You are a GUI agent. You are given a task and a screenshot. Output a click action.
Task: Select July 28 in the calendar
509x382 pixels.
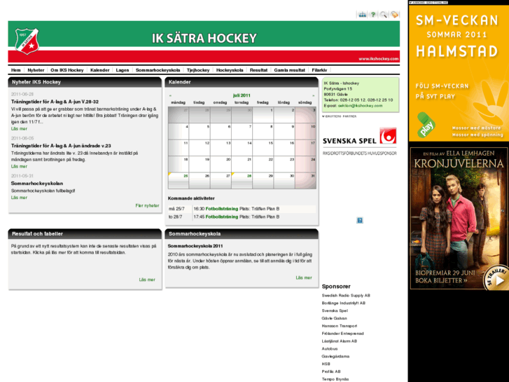pyautogui.click(x=242, y=180)
